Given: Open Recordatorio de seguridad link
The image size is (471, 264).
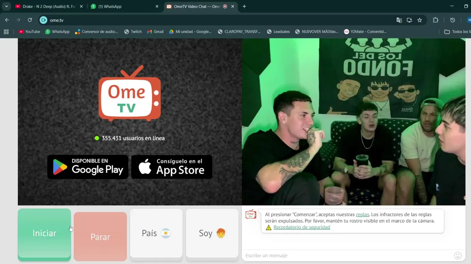Looking at the screenshot, I should tap(302, 227).
